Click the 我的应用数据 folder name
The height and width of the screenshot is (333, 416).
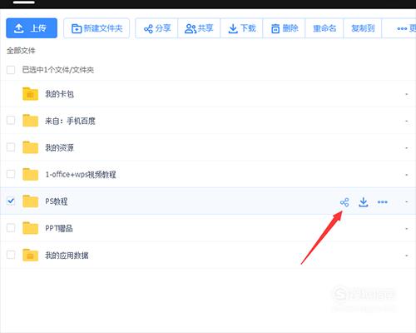[x=67, y=256]
